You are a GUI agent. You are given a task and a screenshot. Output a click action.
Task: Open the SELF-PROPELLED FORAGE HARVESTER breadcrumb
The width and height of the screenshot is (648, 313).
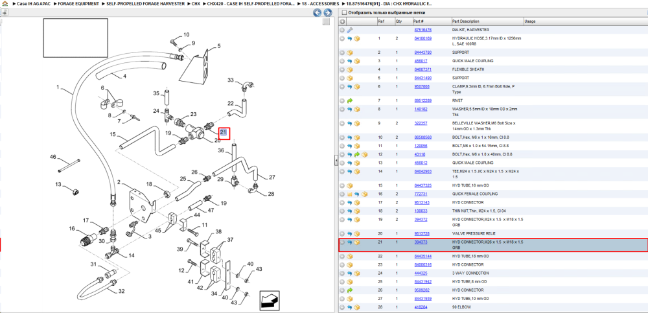(145, 3)
